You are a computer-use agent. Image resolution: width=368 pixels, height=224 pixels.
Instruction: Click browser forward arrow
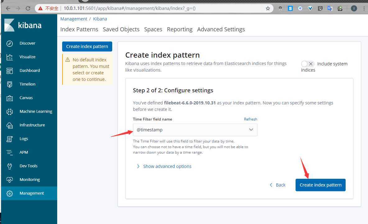[x=18, y=8]
